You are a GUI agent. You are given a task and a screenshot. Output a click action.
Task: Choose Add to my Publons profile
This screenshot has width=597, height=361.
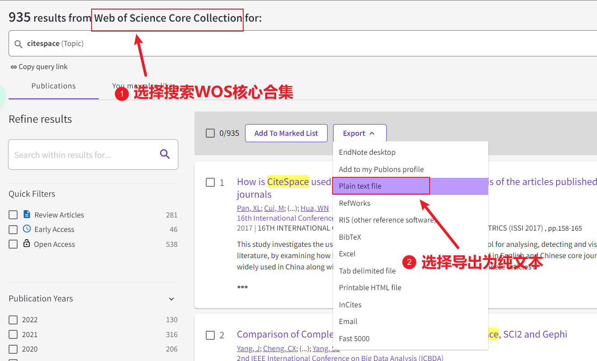coord(410,169)
